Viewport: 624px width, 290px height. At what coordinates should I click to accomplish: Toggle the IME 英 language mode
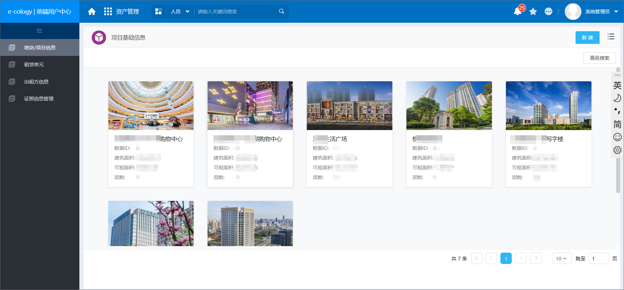pos(617,86)
